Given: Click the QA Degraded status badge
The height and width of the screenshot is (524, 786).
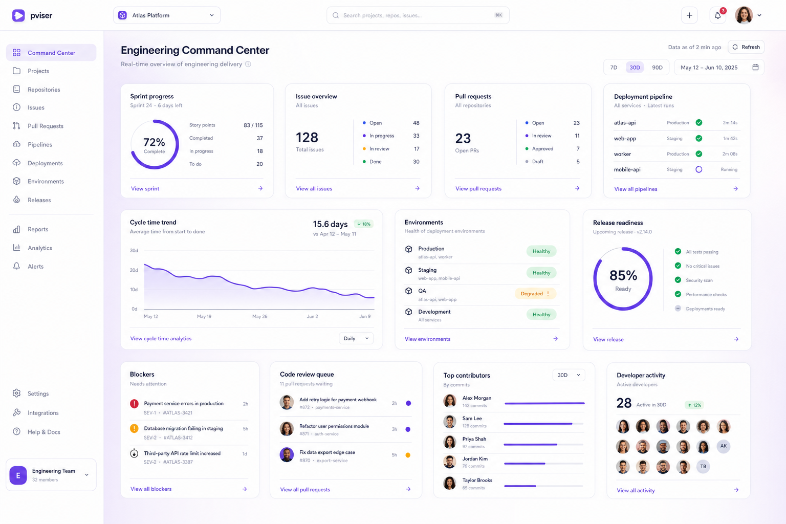Looking at the screenshot, I should click(535, 294).
